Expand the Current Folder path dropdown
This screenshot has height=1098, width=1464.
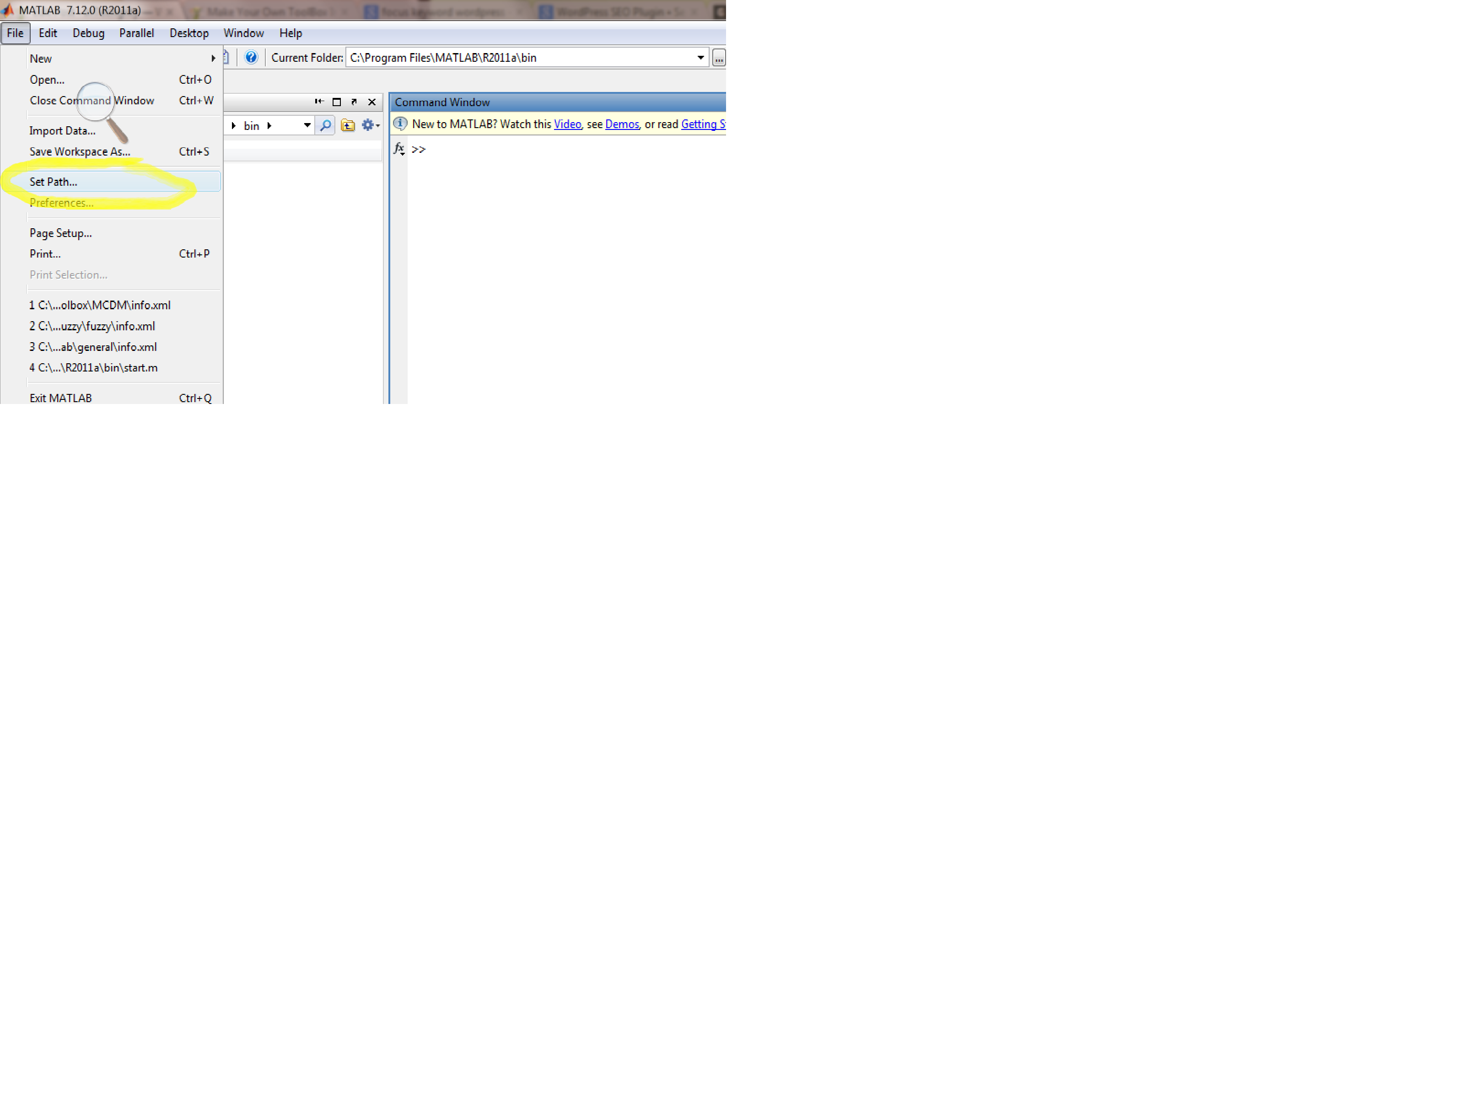(x=700, y=58)
